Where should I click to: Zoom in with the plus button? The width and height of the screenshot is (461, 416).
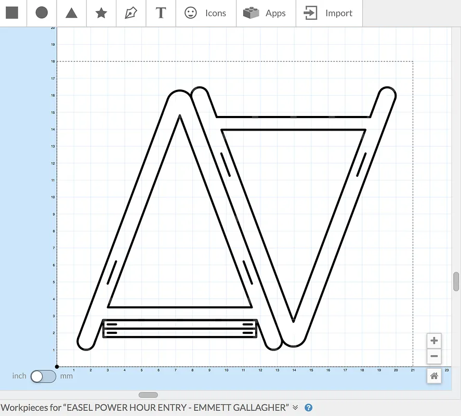(434, 341)
